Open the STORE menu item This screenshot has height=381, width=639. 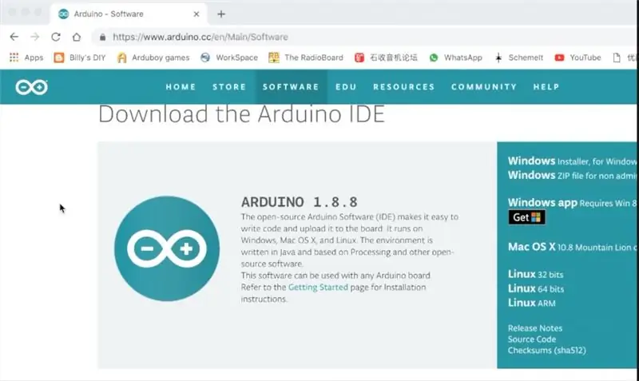coord(229,87)
